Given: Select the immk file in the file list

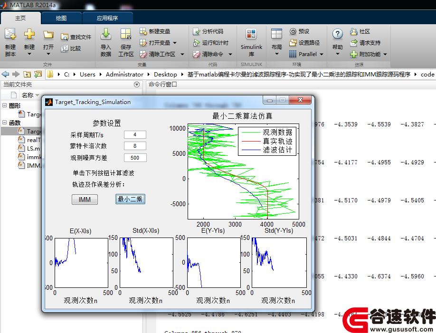Looking at the screenshot, I should (x=29, y=157).
